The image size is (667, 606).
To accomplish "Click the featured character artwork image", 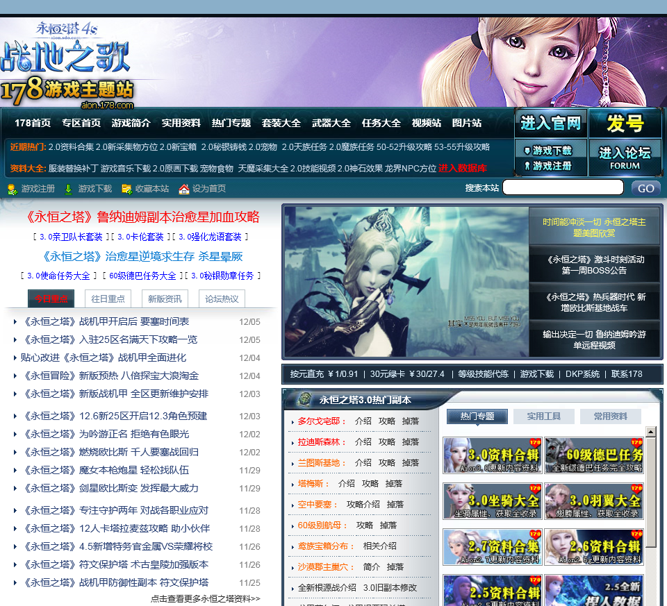I will (x=406, y=281).
